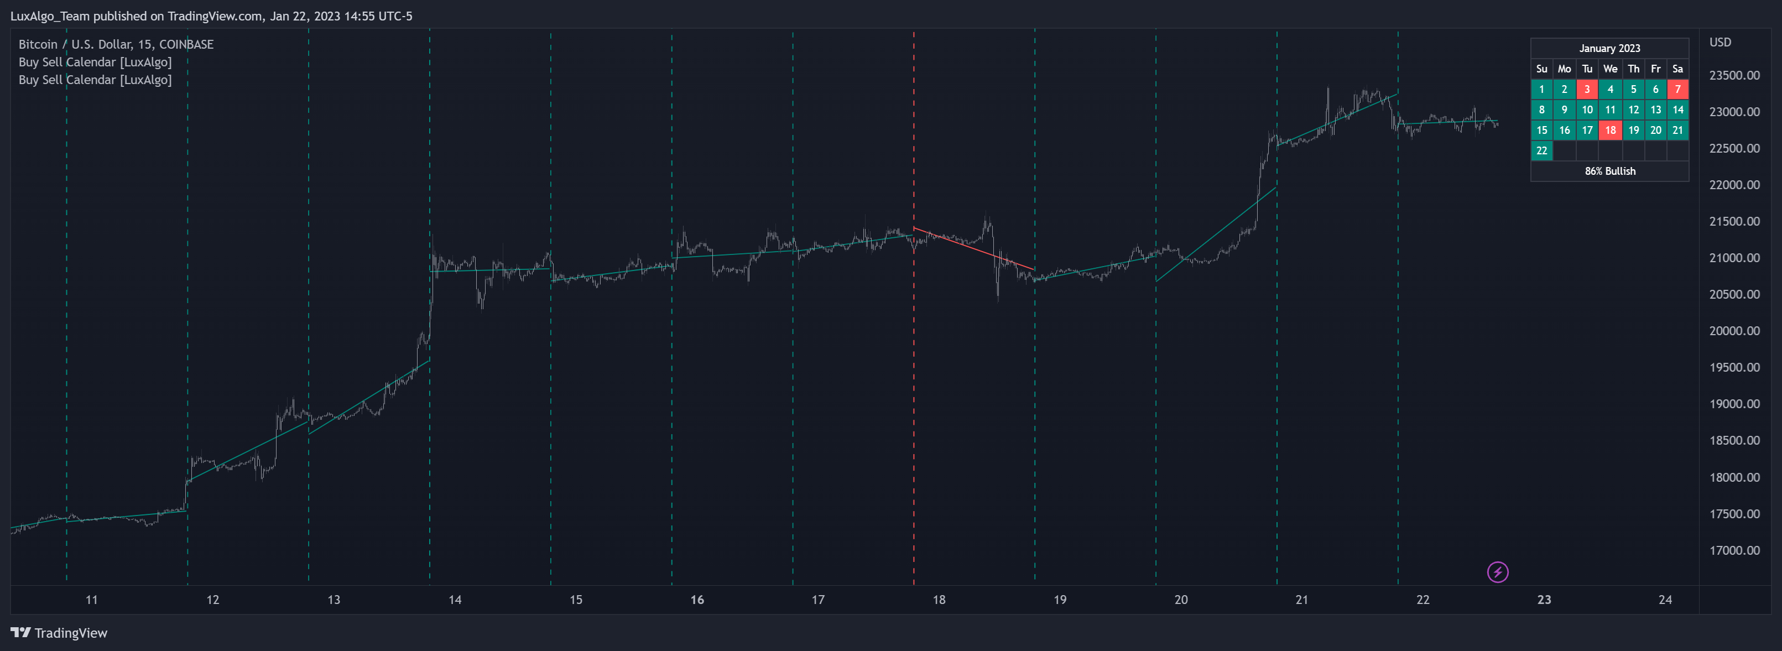Select red calendar day 18

click(1610, 130)
